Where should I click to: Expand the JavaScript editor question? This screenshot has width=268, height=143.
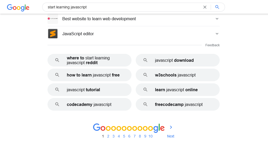pos(134,34)
